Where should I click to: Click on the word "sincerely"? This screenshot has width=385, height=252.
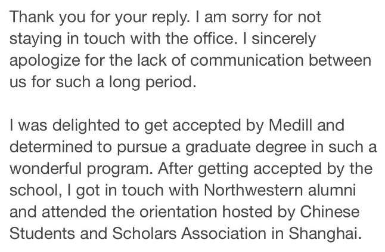tap(284, 39)
